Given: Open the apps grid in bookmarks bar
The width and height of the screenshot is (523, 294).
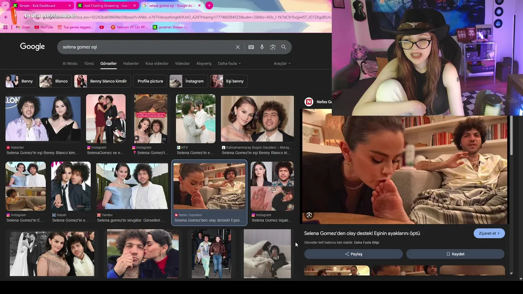Looking at the screenshot, I should (x=5, y=27).
